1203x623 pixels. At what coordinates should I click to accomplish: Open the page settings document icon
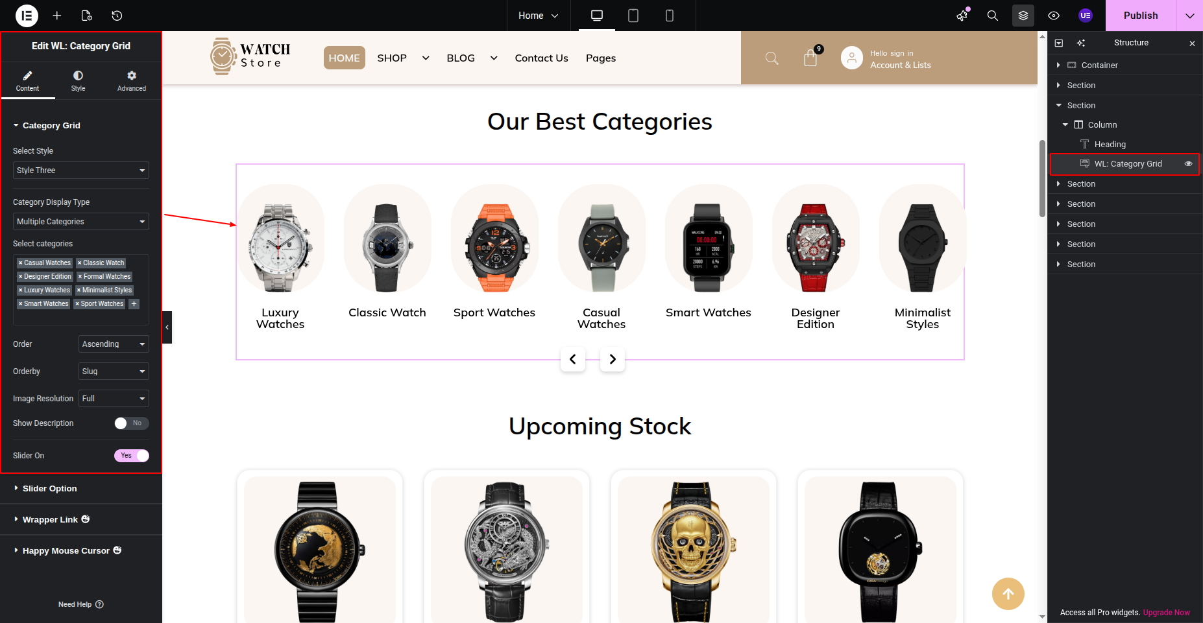click(x=87, y=16)
